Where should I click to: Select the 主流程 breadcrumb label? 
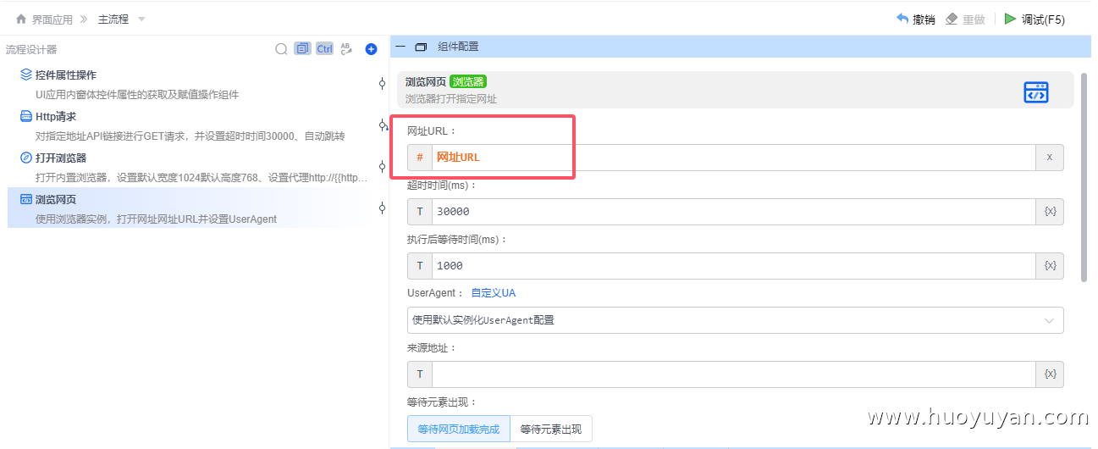tap(113, 19)
